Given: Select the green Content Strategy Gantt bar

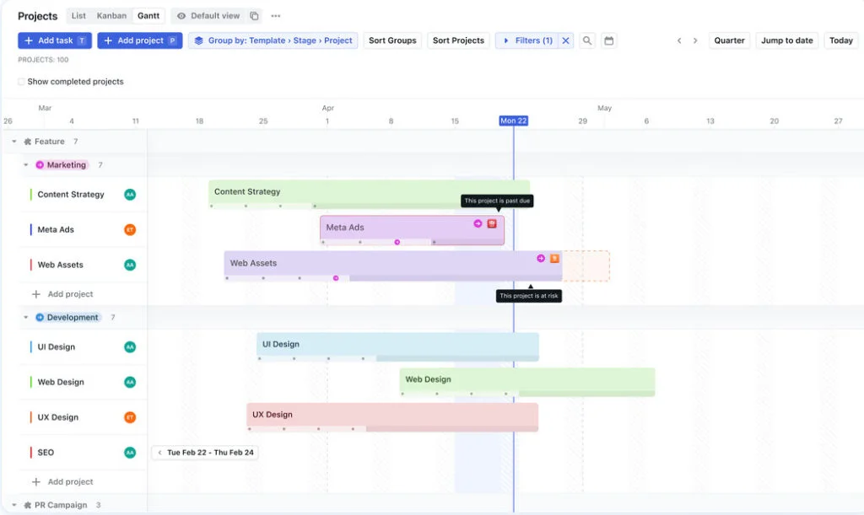Looking at the screenshot, I should 369,192.
